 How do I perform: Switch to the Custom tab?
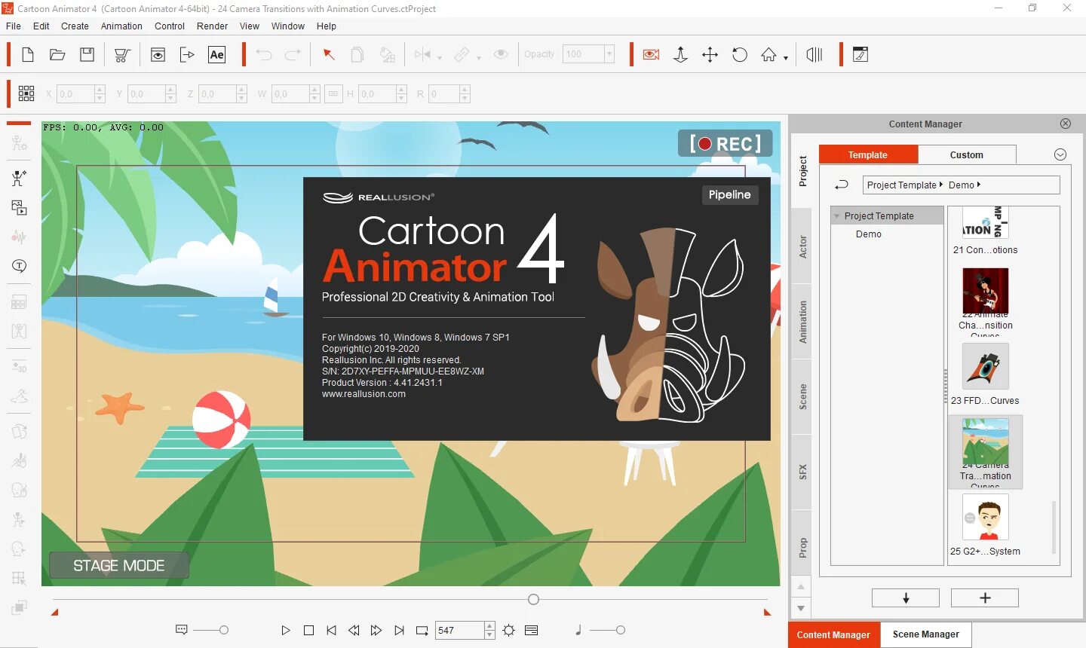(967, 154)
